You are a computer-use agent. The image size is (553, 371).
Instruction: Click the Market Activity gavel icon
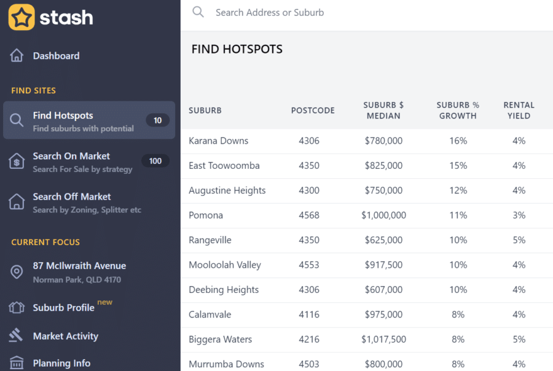(x=17, y=336)
